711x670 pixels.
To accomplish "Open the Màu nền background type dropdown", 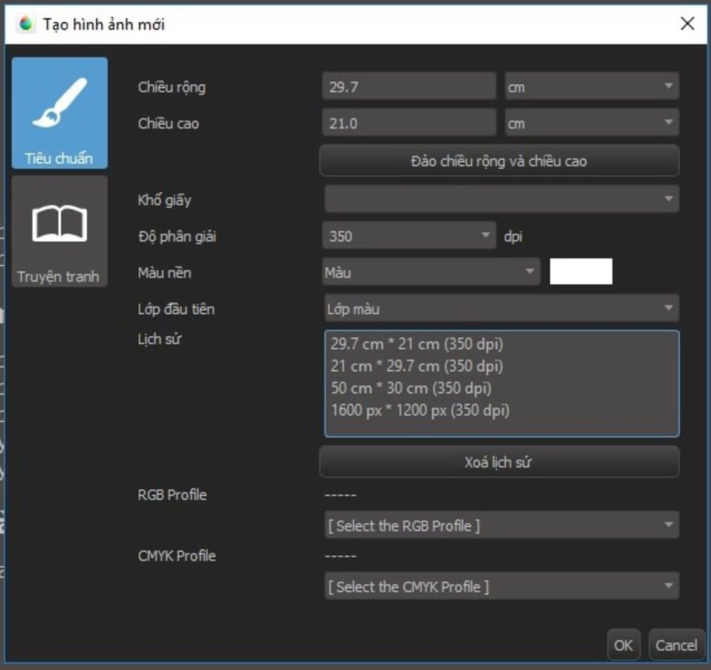I will [x=430, y=272].
